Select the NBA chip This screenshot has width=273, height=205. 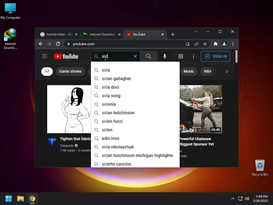(x=208, y=72)
